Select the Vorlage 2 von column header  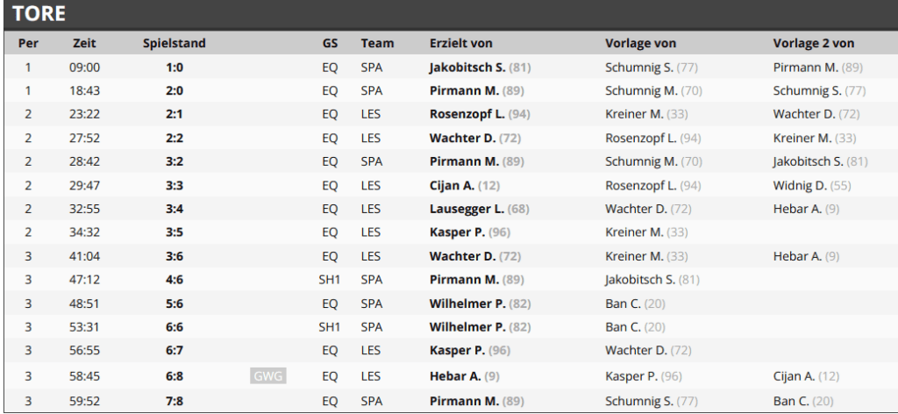click(x=813, y=43)
